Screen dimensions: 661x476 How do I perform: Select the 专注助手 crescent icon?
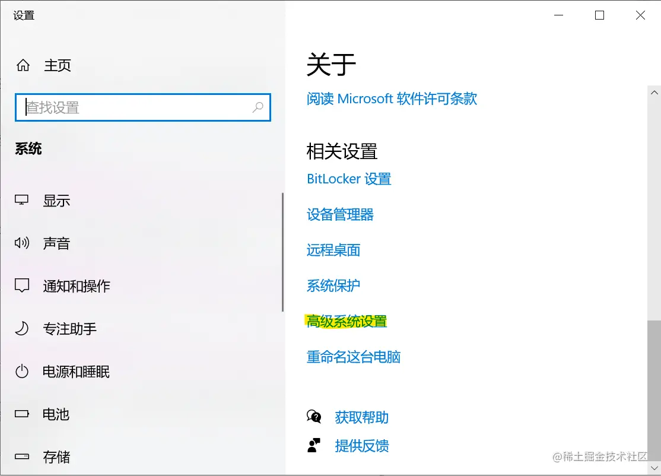(x=21, y=328)
